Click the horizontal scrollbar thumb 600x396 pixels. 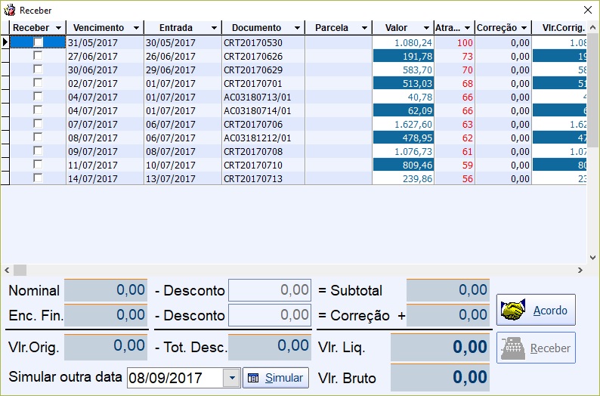(x=20, y=270)
